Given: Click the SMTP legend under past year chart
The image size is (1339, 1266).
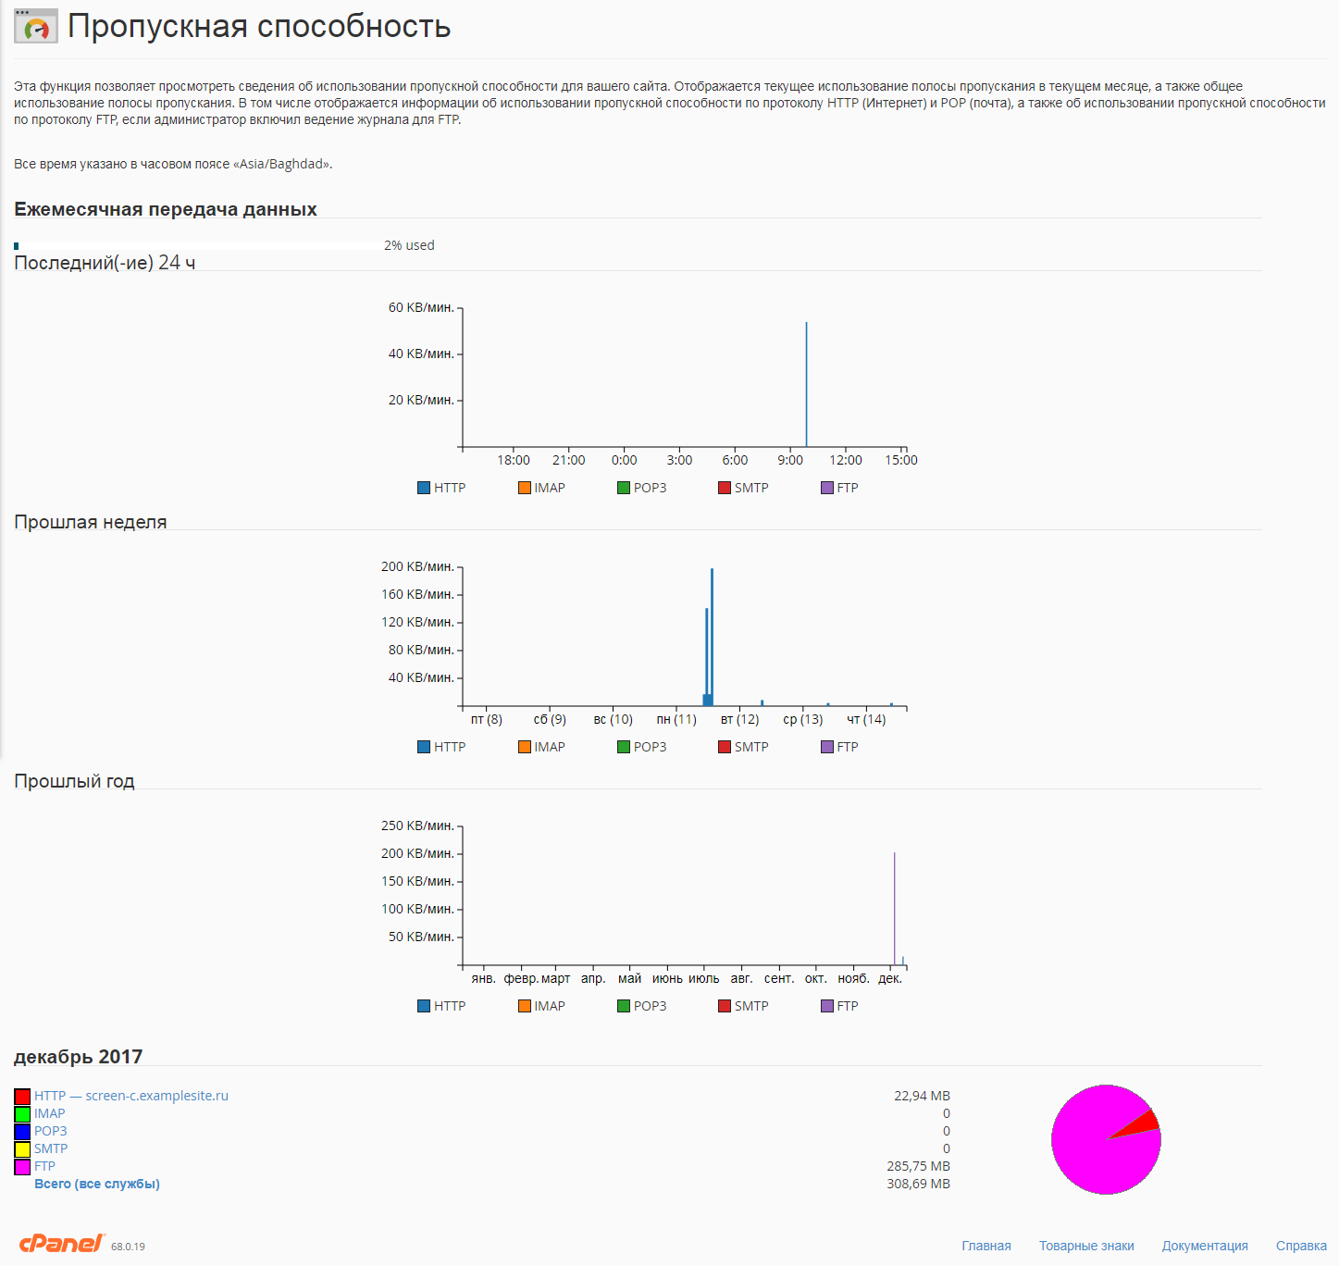Looking at the screenshot, I should pyautogui.click(x=743, y=1006).
